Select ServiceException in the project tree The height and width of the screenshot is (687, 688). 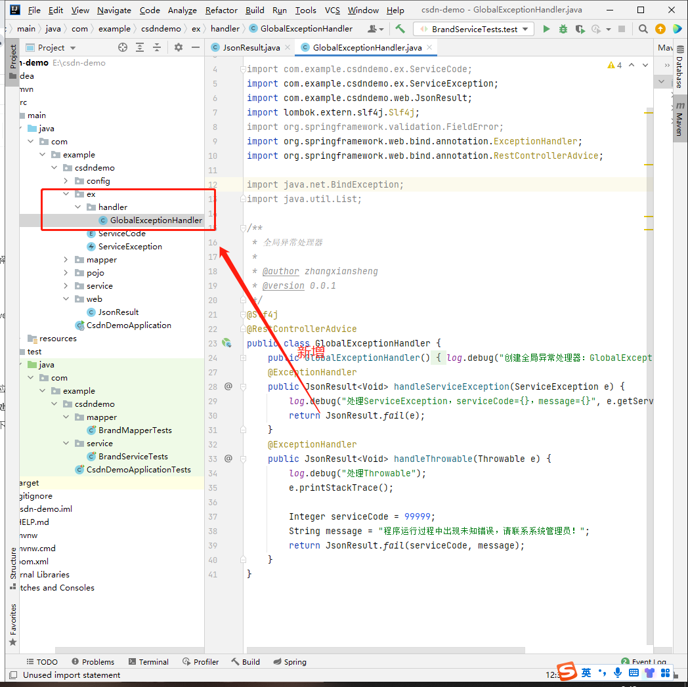(130, 247)
